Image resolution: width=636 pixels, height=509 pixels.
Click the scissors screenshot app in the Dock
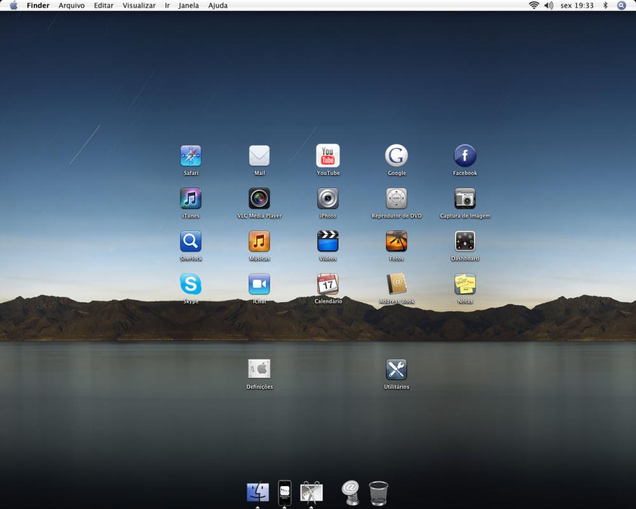(311, 492)
